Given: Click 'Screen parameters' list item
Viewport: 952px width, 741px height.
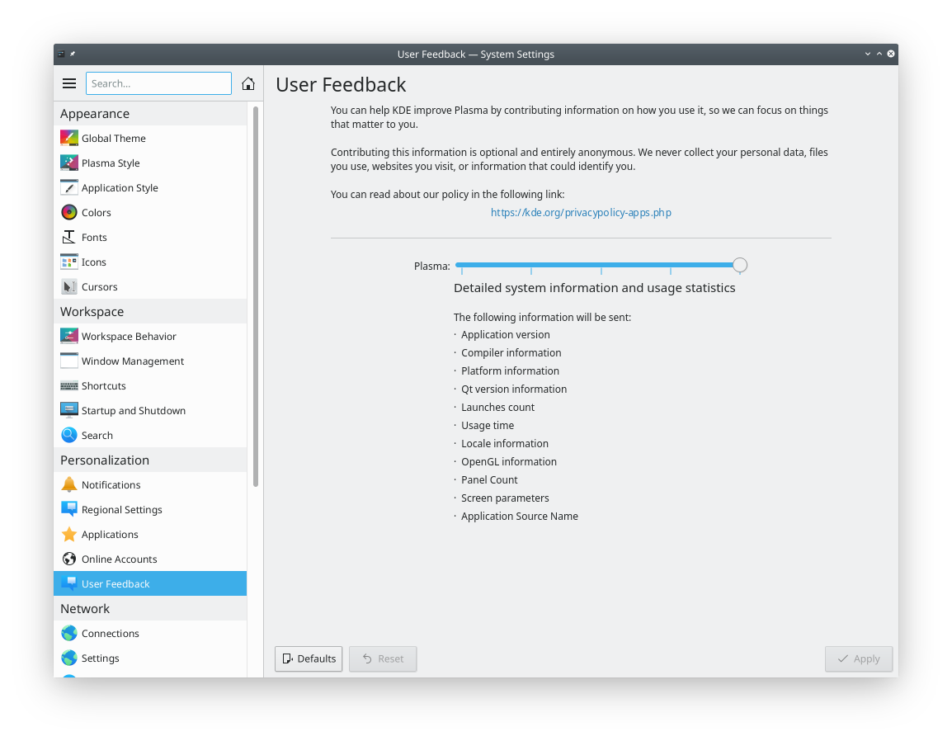Looking at the screenshot, I should click(505, 498).
